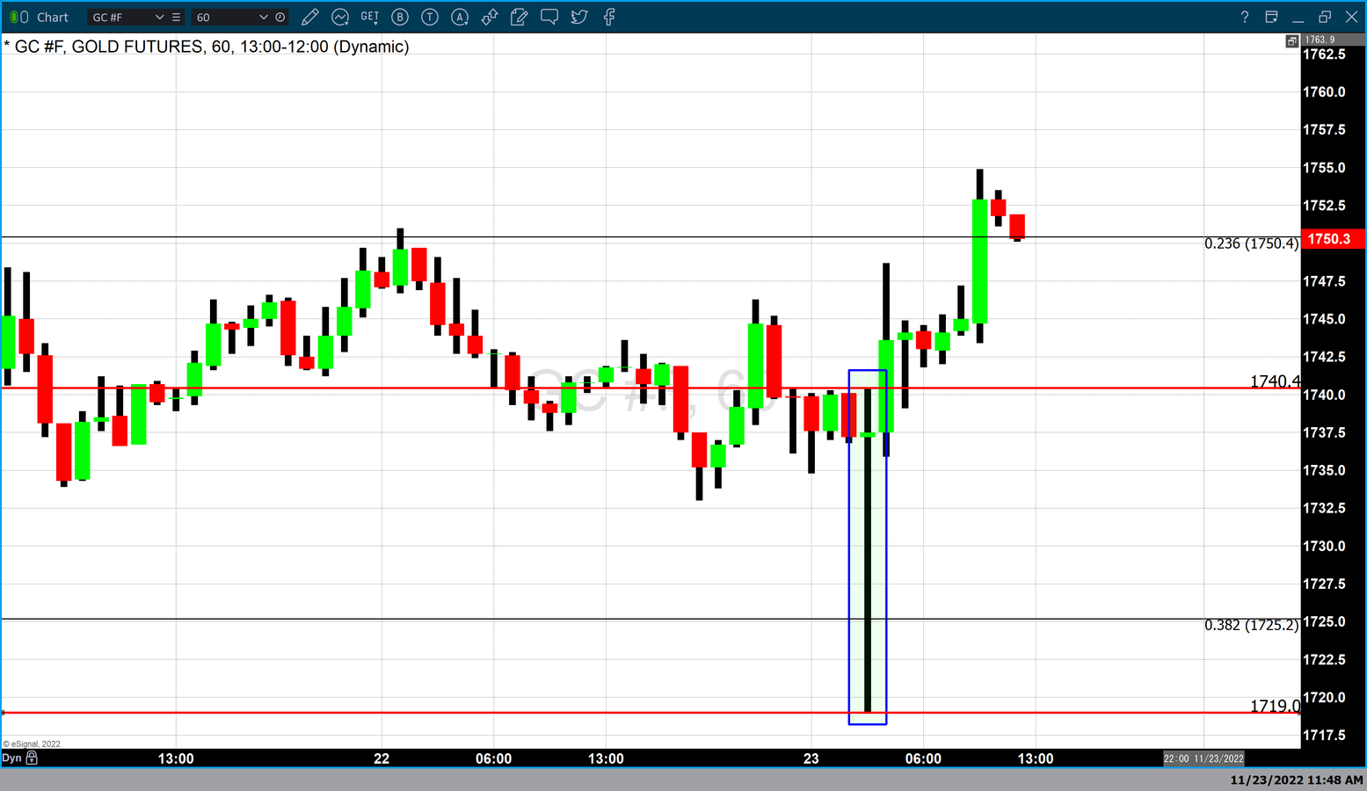This screenshot has width=1367, height=791.
Task: Expand the 60 interval dropdown
Action: [x=263, y=17]
